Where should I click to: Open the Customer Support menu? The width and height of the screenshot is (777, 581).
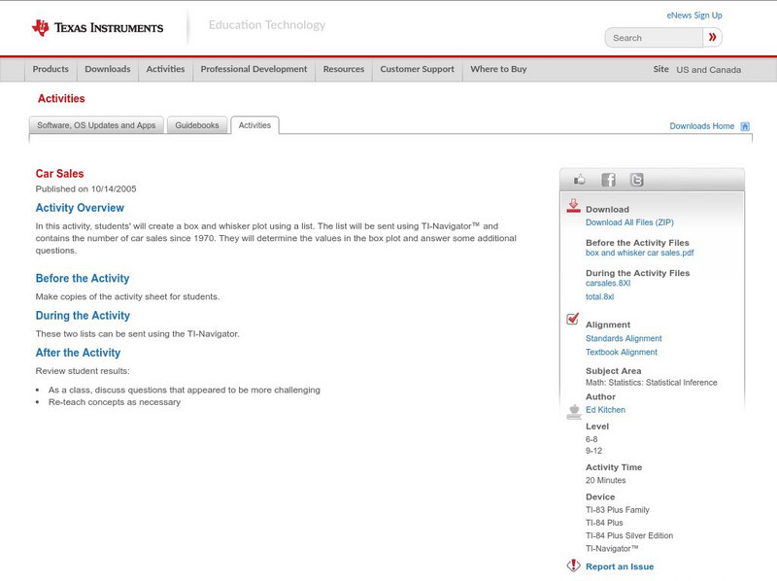tap(417, 70)
